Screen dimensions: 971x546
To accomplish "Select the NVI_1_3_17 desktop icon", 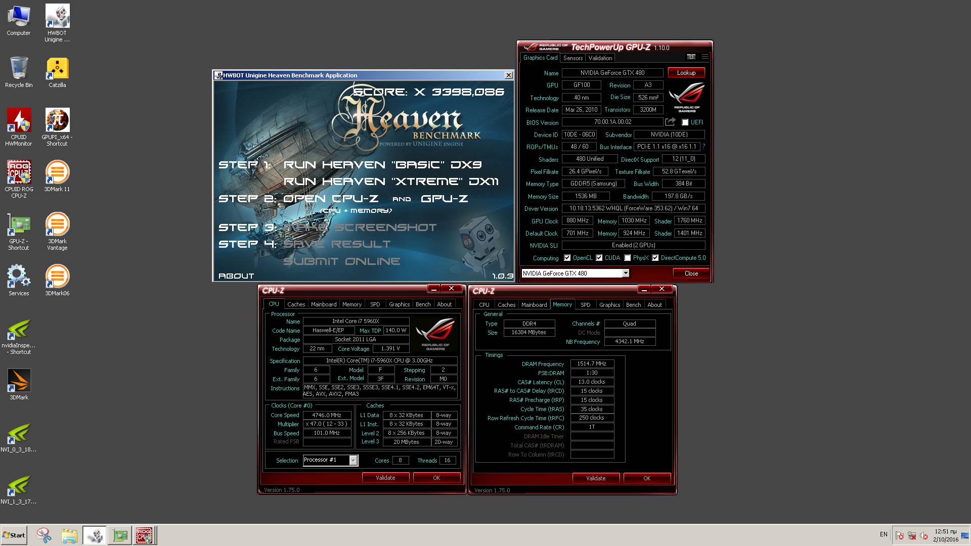I will click(19, 489).
